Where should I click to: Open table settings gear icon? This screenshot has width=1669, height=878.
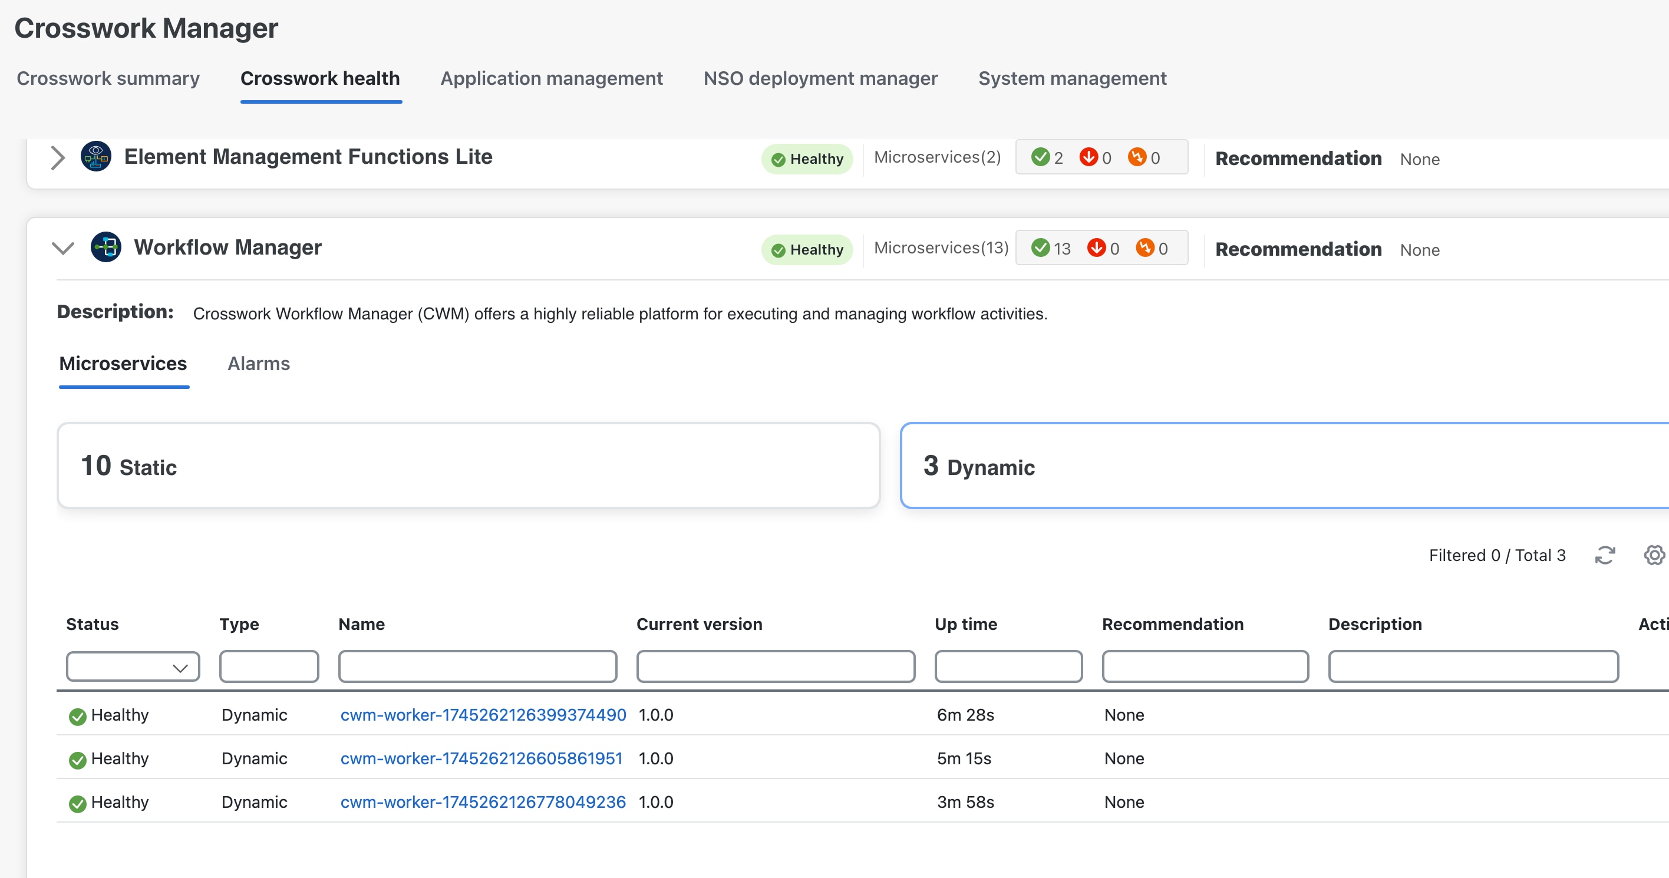click(1654, 555)
